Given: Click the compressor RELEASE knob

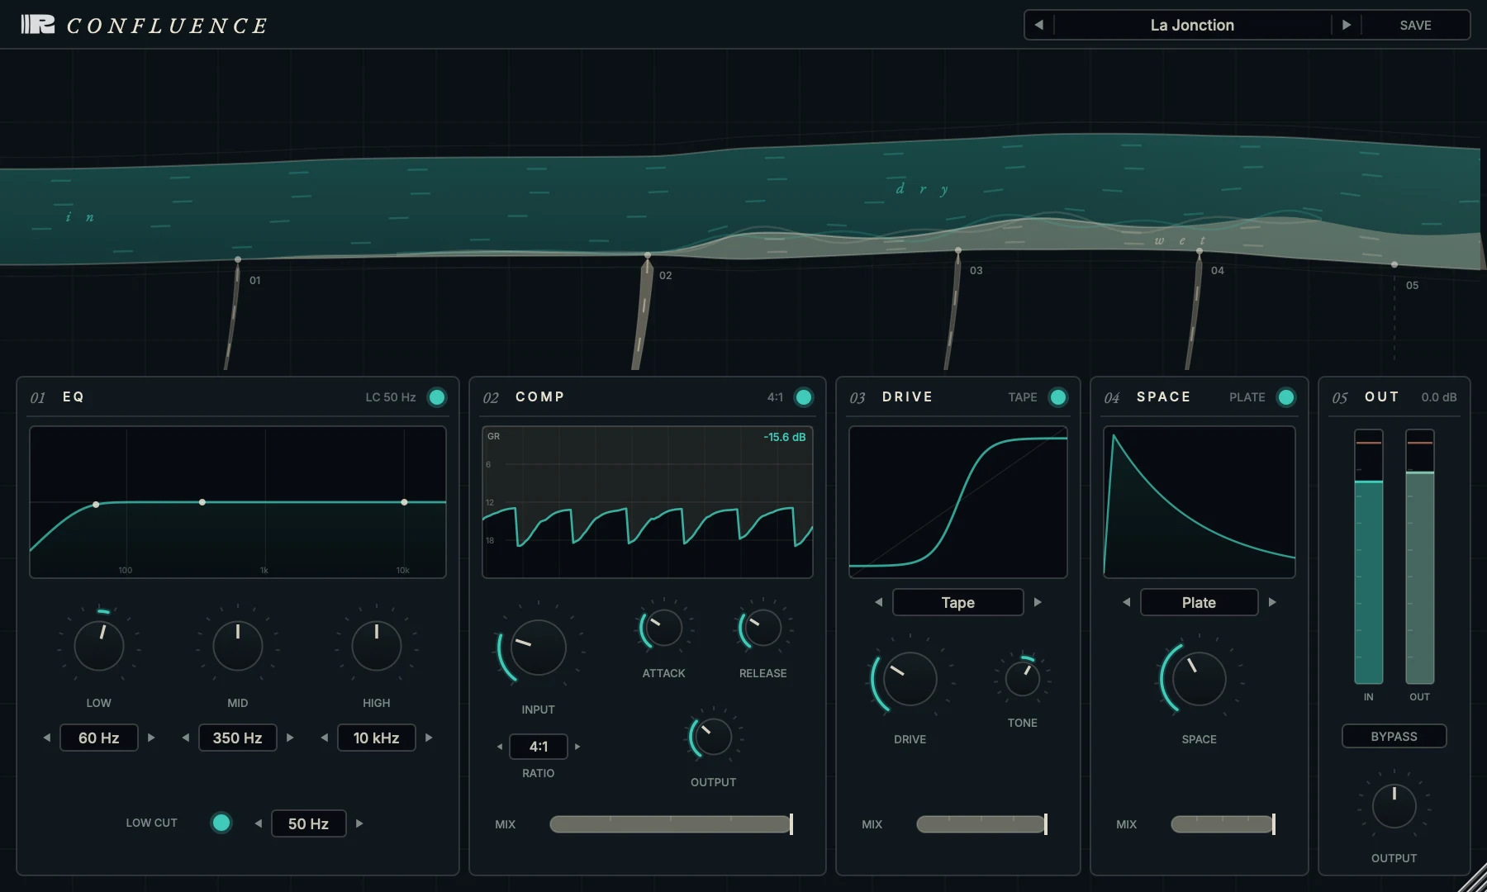Looking at the screenshot, I should click(762, 629).
